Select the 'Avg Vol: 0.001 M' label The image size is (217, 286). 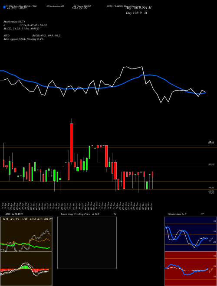139,8
